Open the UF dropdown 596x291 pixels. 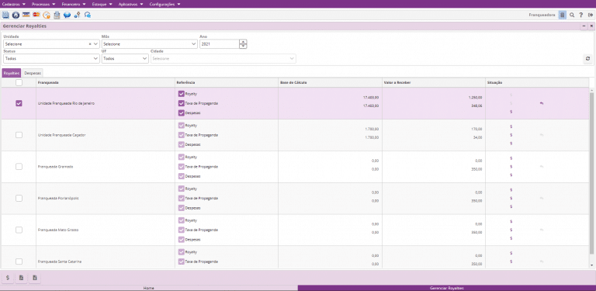point(125,58)
